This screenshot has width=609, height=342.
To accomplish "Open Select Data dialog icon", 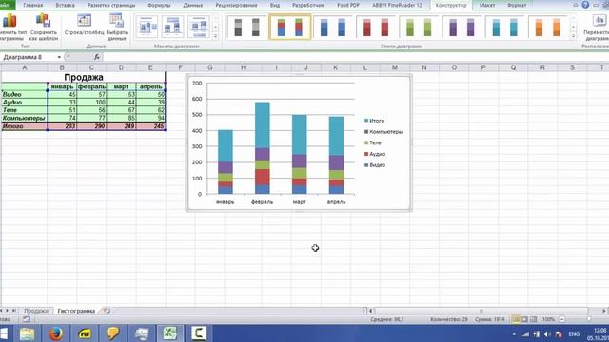I will [x=116, y=20].
